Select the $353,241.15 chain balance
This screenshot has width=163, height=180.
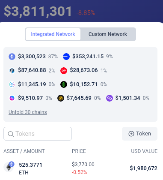click(88, 57)
